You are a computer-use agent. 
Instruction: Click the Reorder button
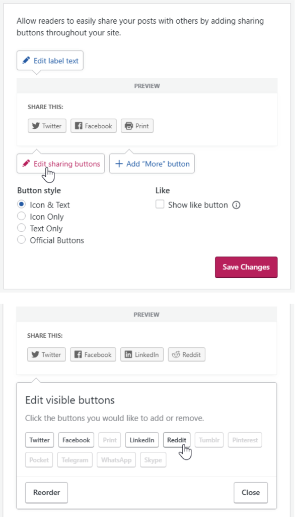[46, 493]
